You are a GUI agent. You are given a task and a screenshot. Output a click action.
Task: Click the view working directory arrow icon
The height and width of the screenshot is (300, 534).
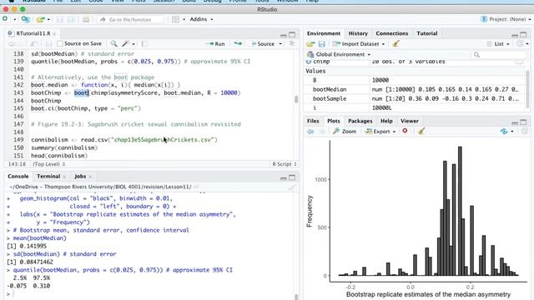[197, 187]
